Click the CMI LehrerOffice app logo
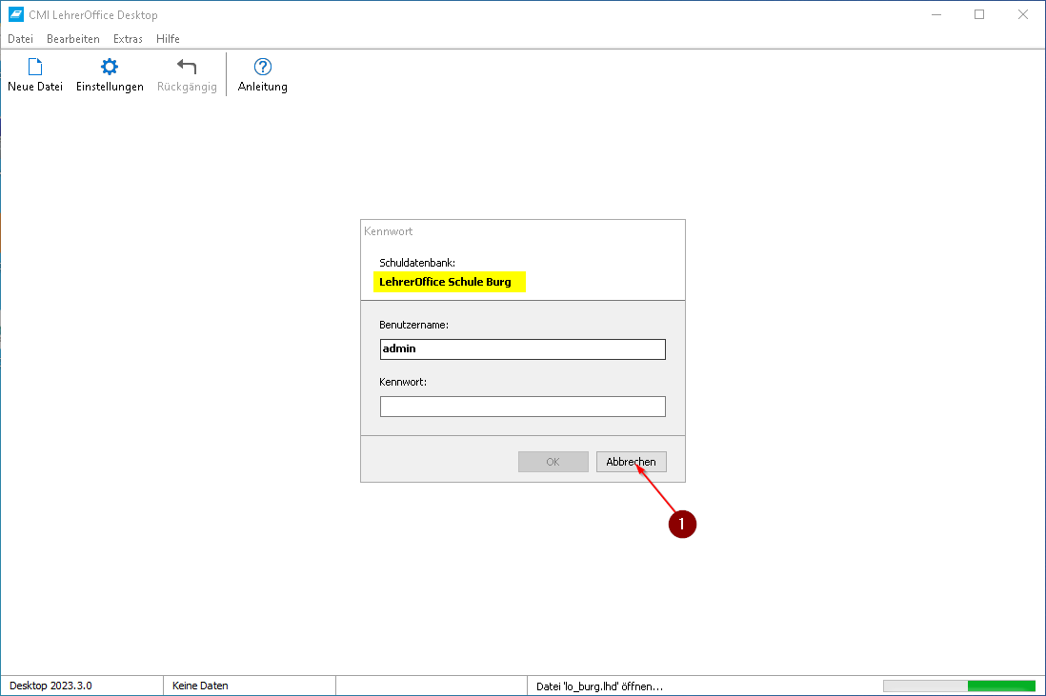The image size is (1046, 696). tap(16, 14)
